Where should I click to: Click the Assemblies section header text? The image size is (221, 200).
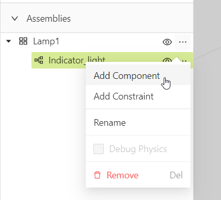[x=49, y=19]
